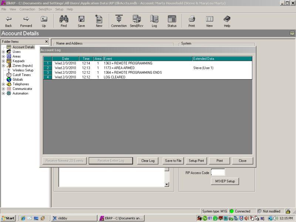Expand the Zones (Inputs) tree node
Viewport: 296px width, 222px height.
tap(3, 66)
